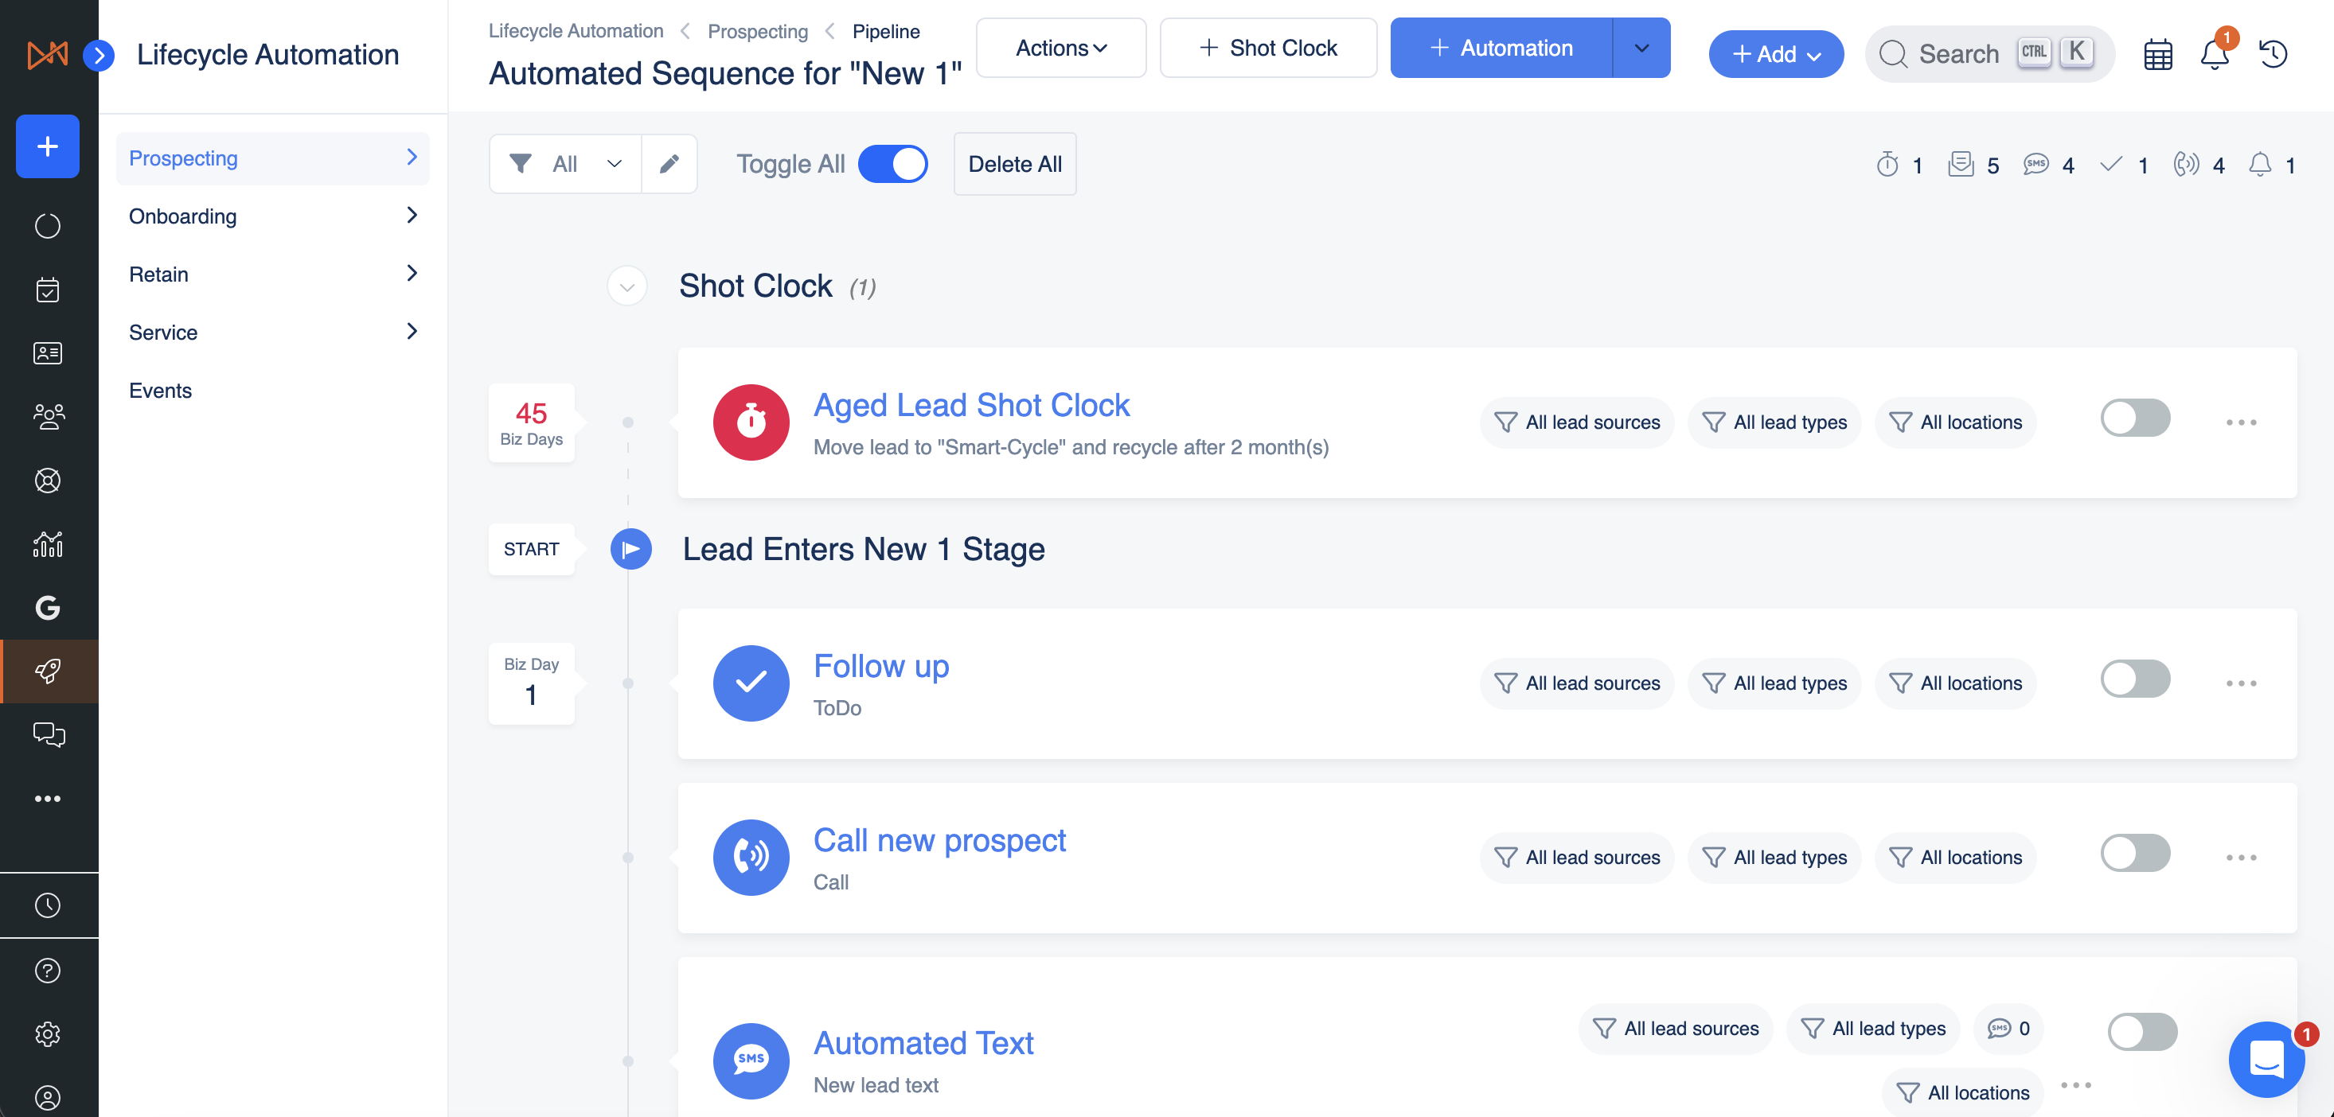The height and width of the screenshot is (1117, 2334).
Task: Click the Lead Enters New 1 Stage start marker
Action: pos(630,550)
